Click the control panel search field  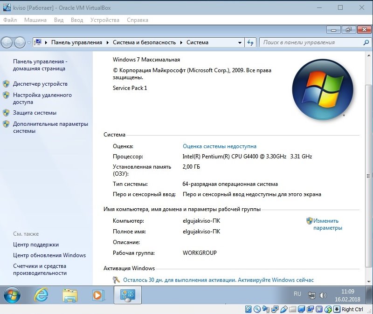point(312,42)
